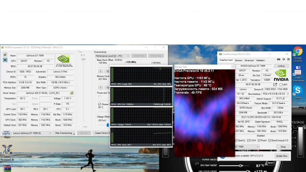This screenshot has height=172, width=306.
Task: Click the fan speed slider in NVIDIA Inspector
Action: click(x=83, y=59)
